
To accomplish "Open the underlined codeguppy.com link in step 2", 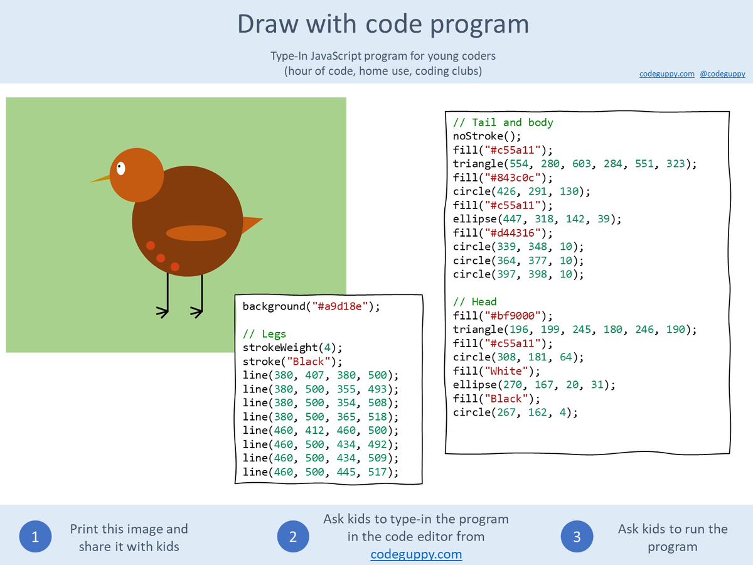I will (x=416, y=554).
